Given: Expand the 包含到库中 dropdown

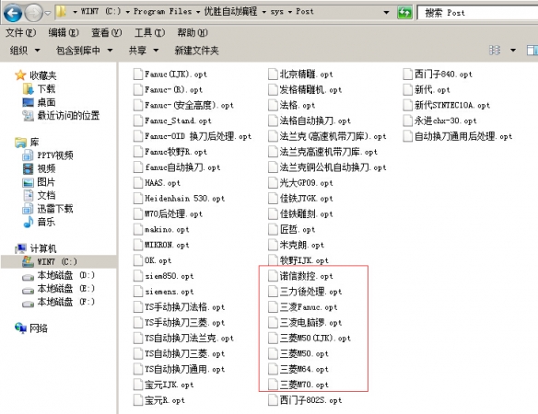Looking at the screenshot, I should tap(85, 51).
